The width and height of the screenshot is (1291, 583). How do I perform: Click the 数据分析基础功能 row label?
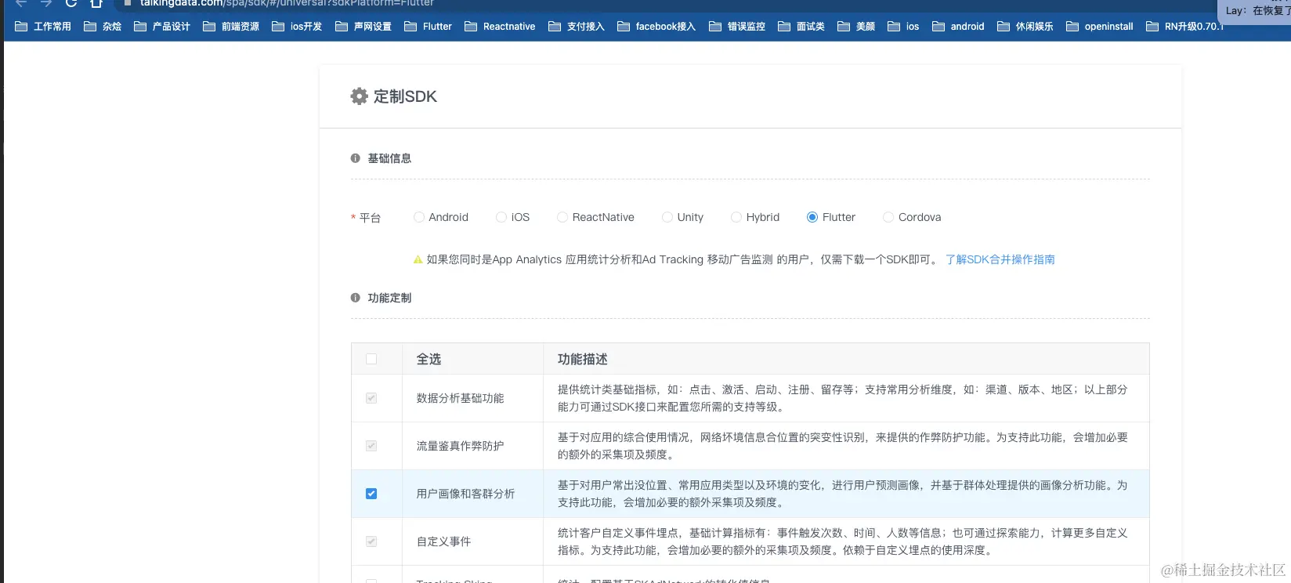pyautogui.click(x=460, y=398)
